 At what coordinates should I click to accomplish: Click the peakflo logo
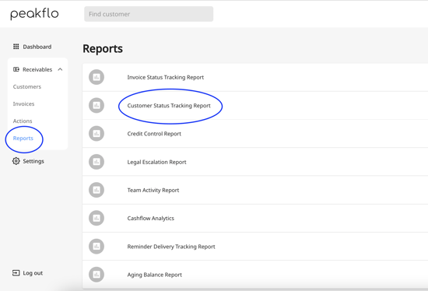[34, 14]
